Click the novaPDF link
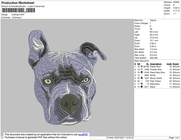181x140 pixels. tap(83, 135)
